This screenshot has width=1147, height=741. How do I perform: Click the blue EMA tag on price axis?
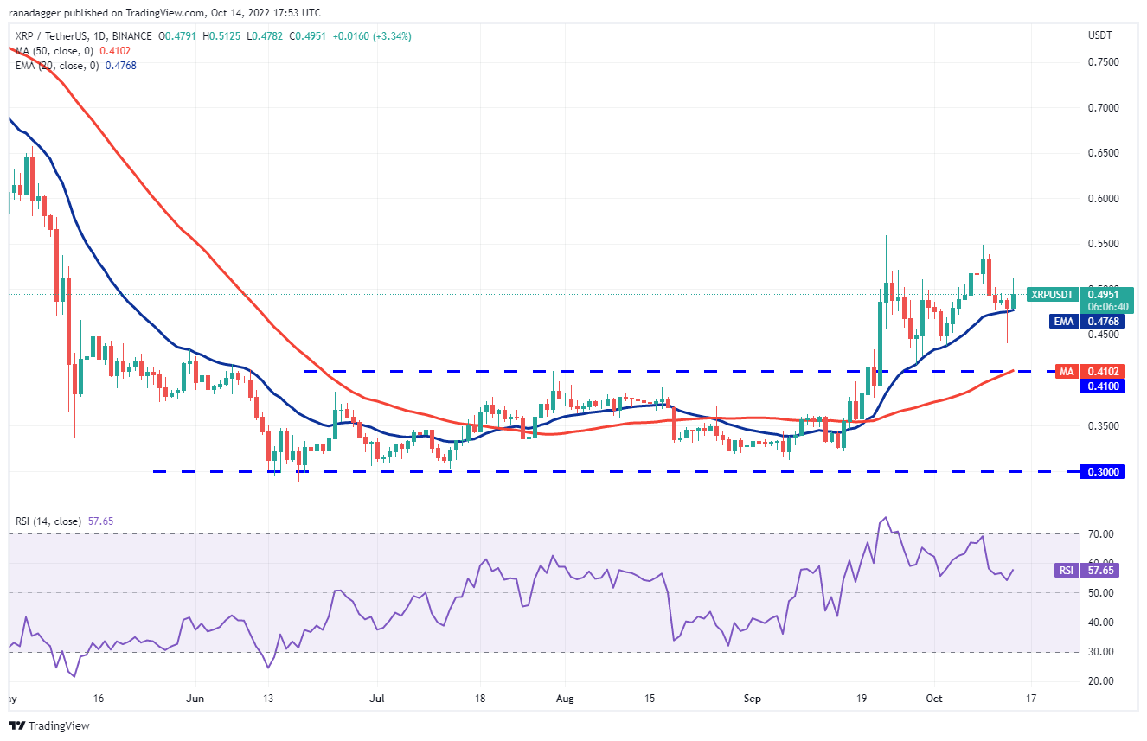coord(1062,322)
